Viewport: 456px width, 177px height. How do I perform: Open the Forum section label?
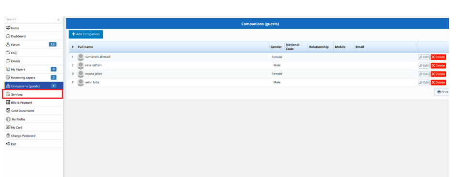[16, 45]
